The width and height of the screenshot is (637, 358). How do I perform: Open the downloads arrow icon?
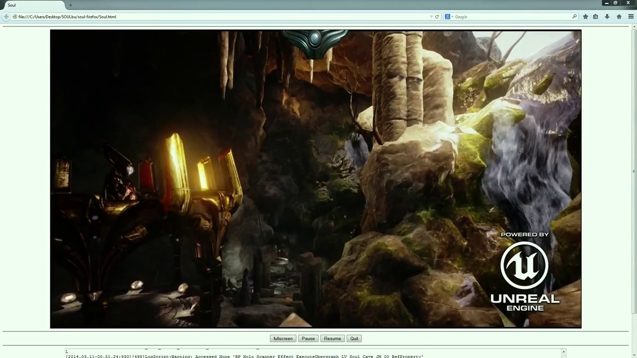607,16
